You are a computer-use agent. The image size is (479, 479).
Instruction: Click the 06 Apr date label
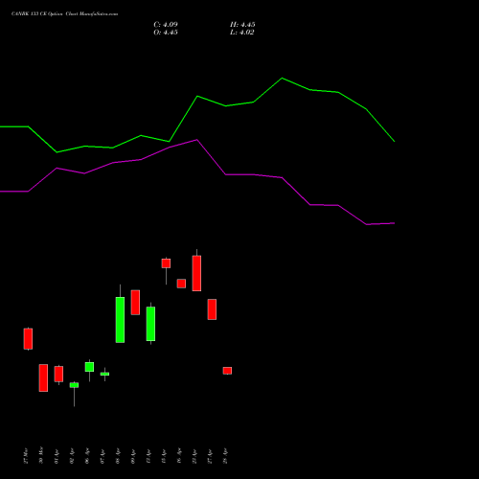87,456
